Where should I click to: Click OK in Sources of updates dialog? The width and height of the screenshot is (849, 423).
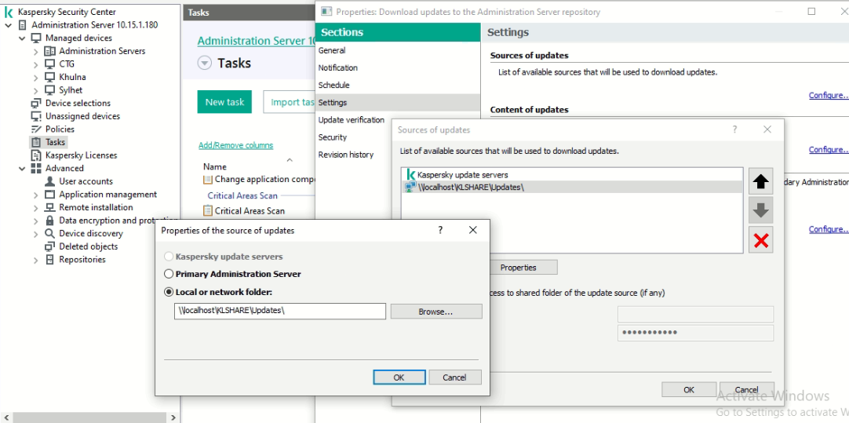[x=688, y=389]
